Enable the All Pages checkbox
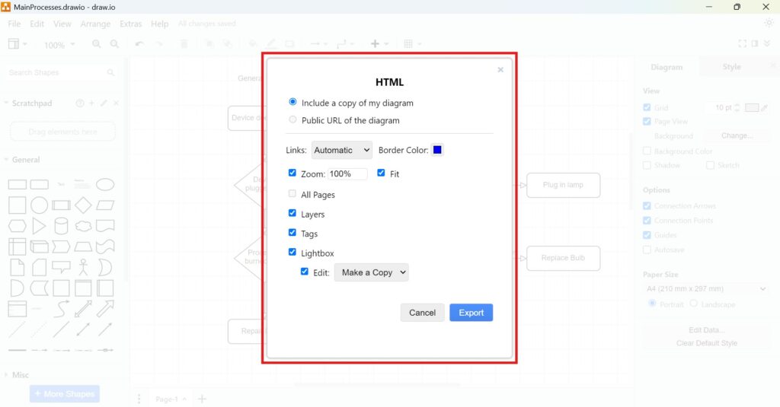The width and height of the screenshot is (780, 407). 292,194
